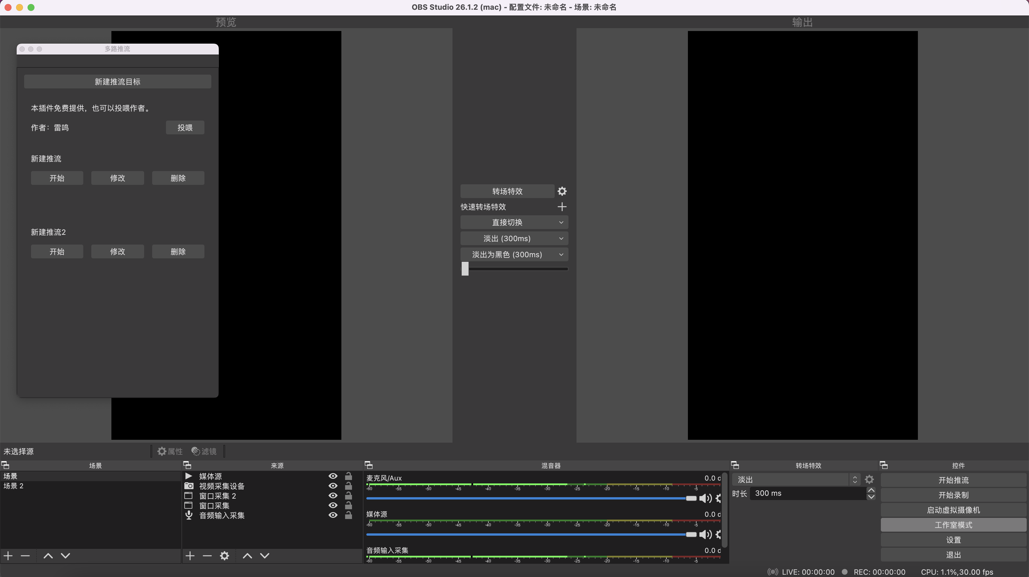Screen dimensions: 1029x577
Task: Lock the 视频采集设备 source
Action: (348, 486)
